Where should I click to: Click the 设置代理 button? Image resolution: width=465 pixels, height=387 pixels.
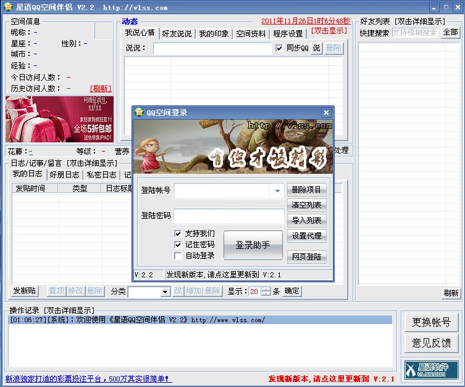point(307,236)
